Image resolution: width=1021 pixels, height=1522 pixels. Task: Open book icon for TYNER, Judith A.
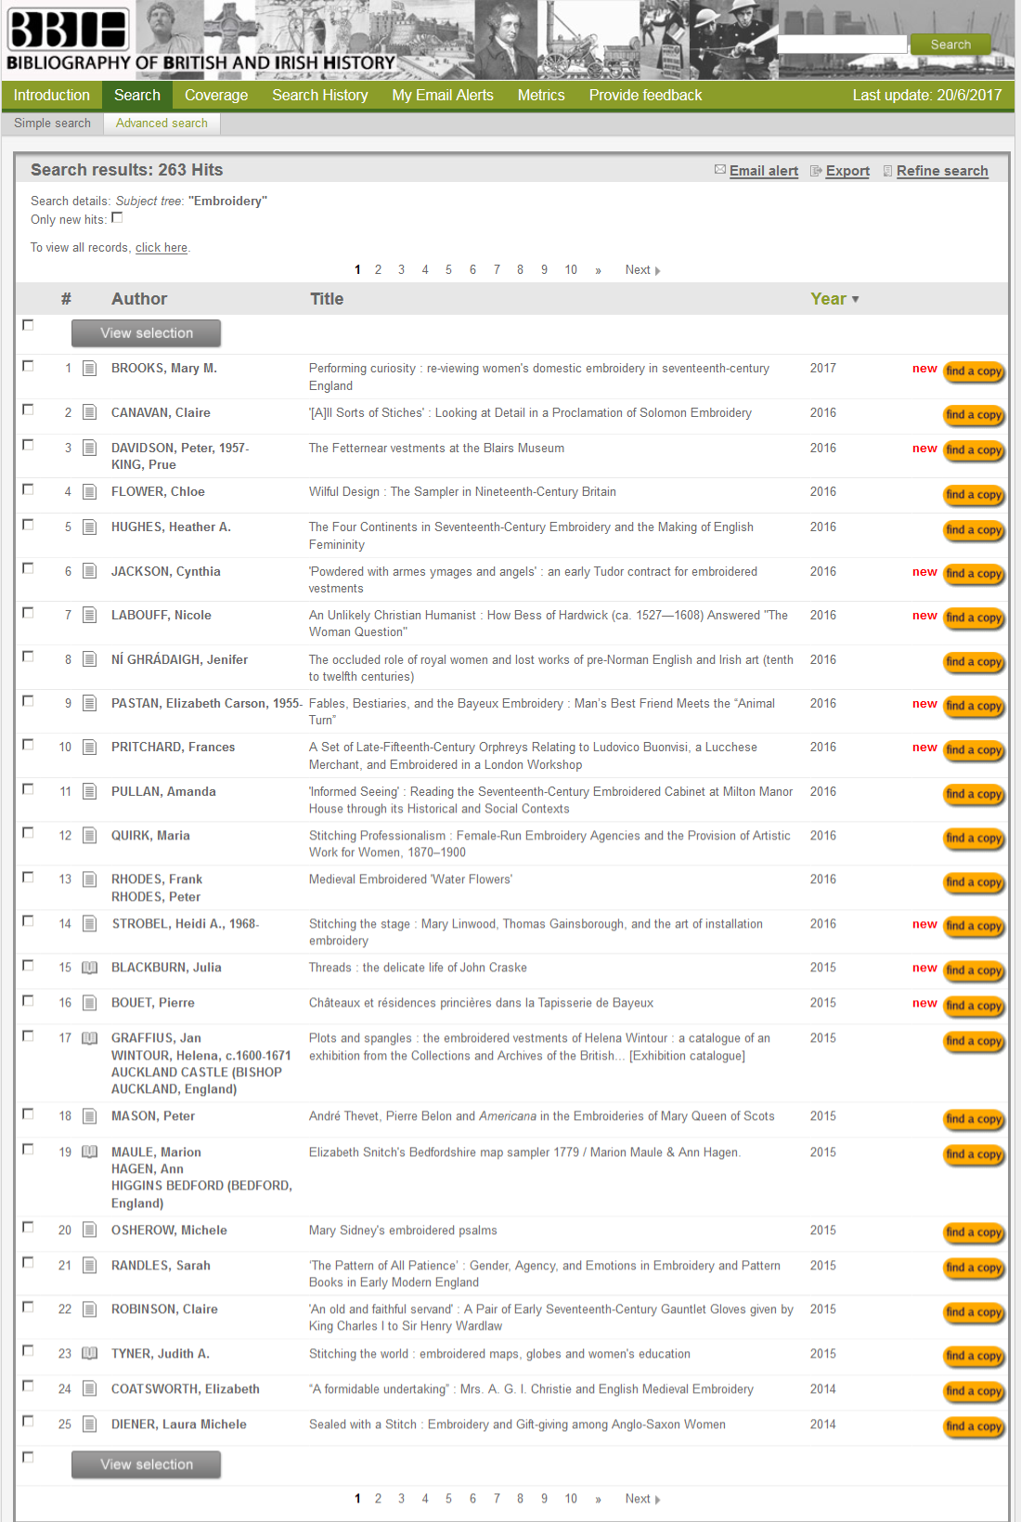pyautogui.click(x=90, y=1354)
